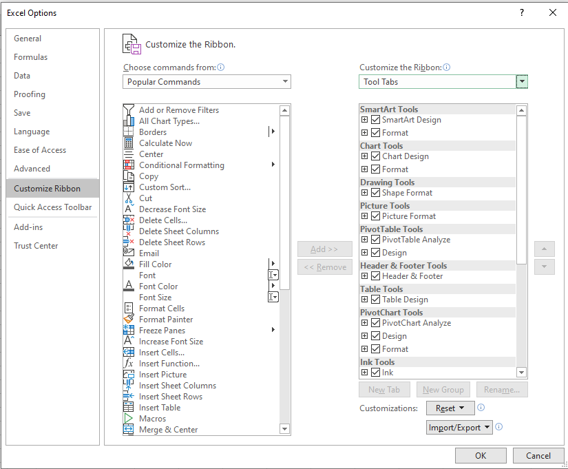
Task: Select the Copy command
Action: (x=149, y=176)
